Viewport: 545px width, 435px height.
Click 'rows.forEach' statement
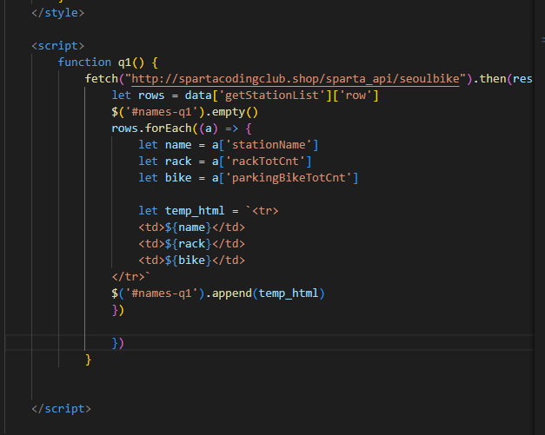[151, 129]
